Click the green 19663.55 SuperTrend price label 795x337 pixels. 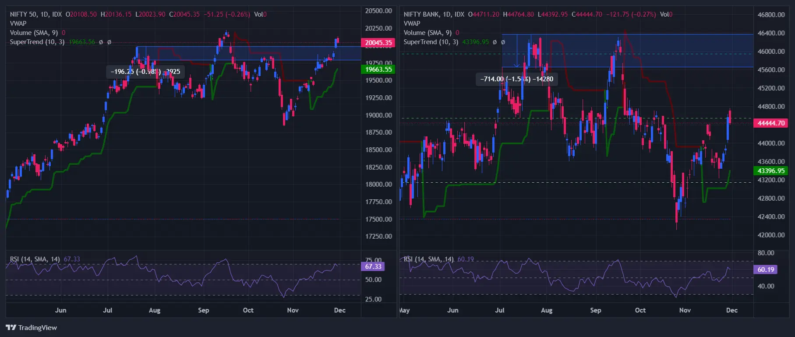pyautogui.click(x=378, y=69)
